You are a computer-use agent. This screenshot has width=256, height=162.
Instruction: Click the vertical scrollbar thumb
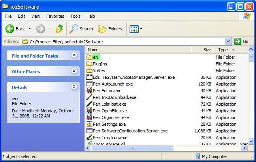251,57
